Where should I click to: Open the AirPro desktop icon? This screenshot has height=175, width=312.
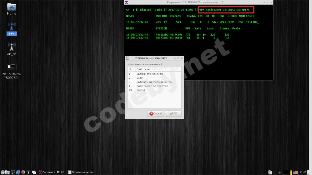pos(12,29)
